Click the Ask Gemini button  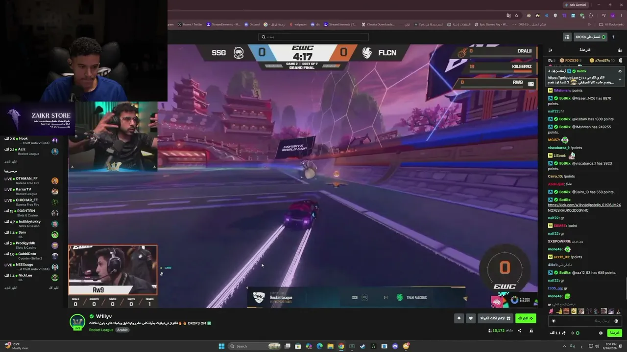576,5
